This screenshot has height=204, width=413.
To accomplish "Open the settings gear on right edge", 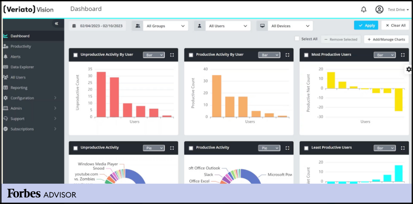I will (x=409, y=69).
